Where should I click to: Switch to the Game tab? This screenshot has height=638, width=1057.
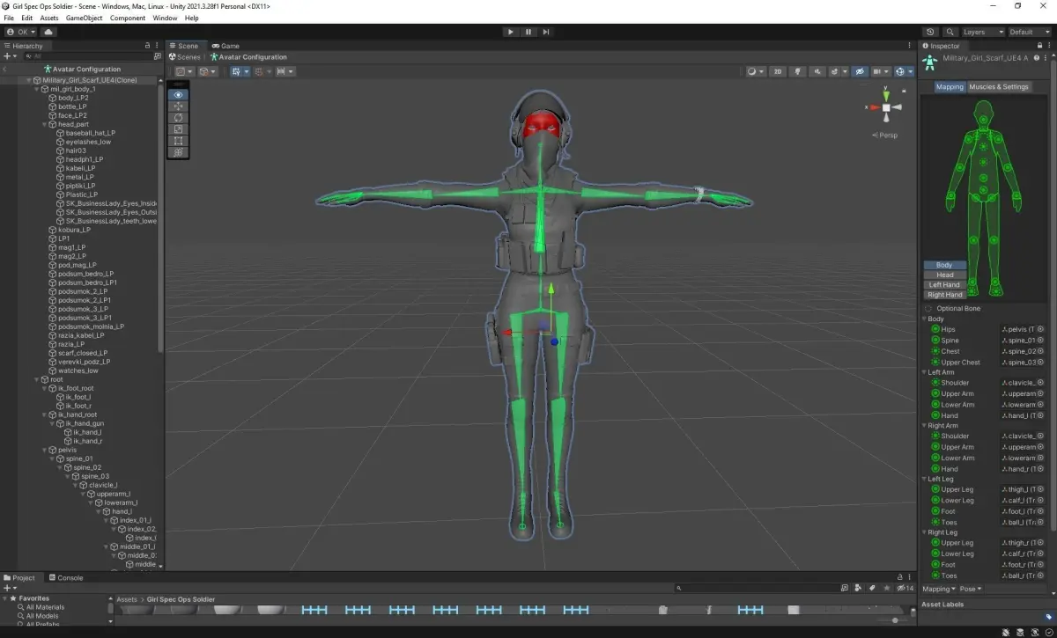(225, 46)
